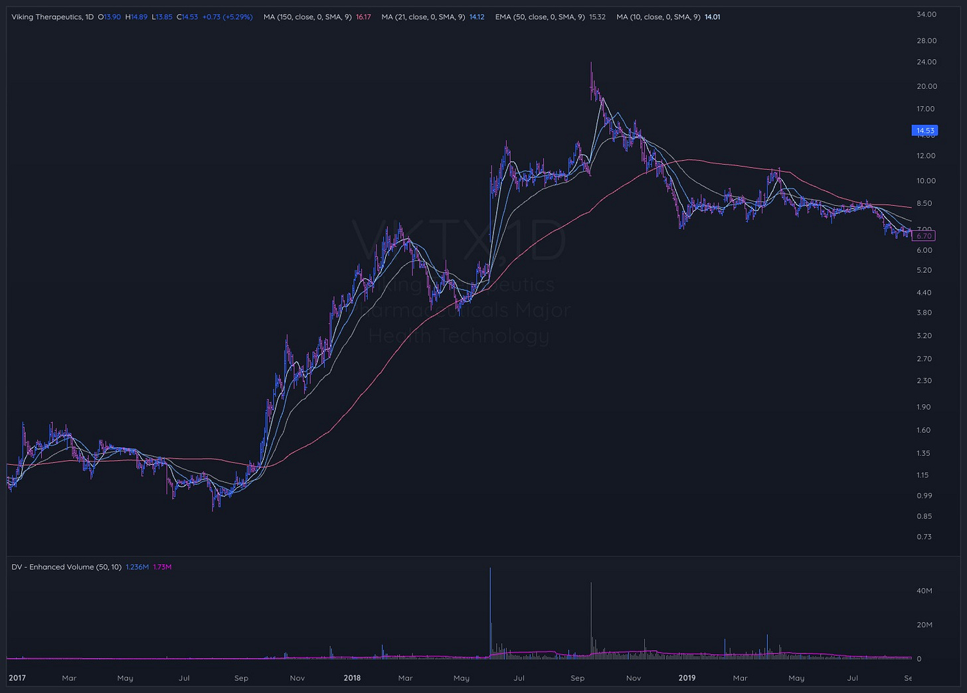Click the high value 14.89 in the legend
967x693 pixels.
click(140, 17)
